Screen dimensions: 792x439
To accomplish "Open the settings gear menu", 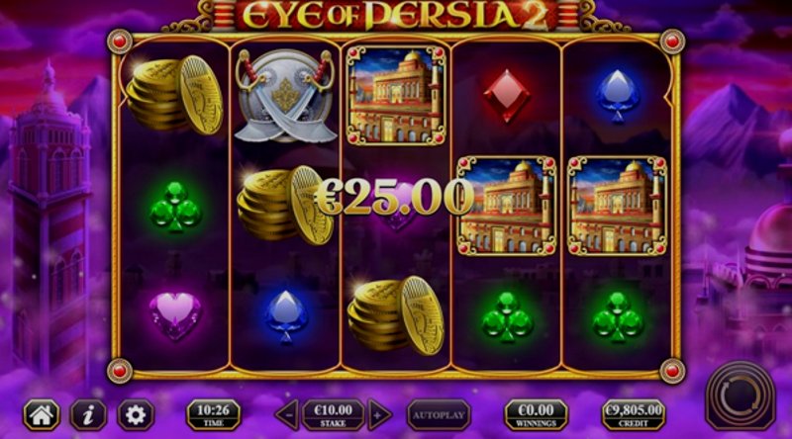I will pos(136,415).
